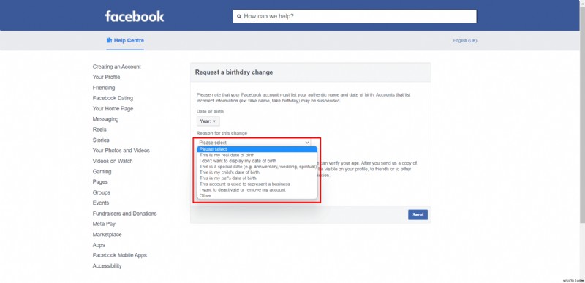Select 'This account is used to represent a business'
The width and height of the screenshot is (585, 283).
[x=257, y=184]
